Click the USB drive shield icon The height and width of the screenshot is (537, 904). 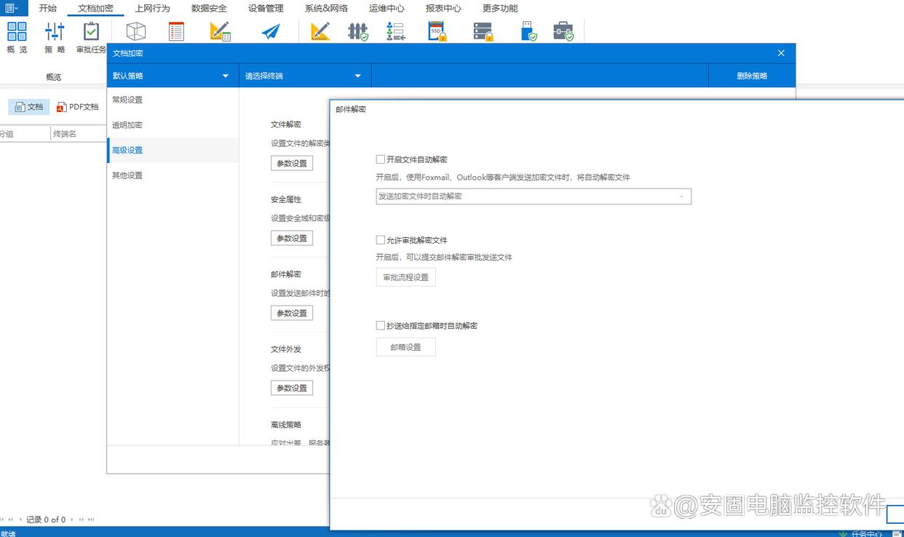click(x=529, y=31)
